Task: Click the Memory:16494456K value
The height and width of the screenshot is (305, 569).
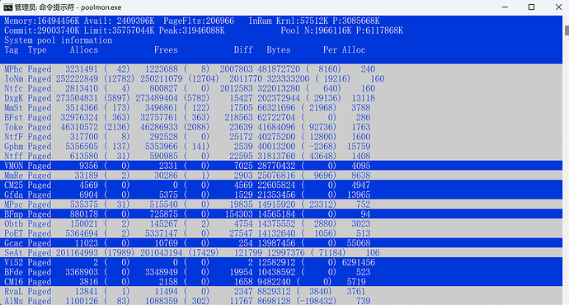Action: click(42, 21)
